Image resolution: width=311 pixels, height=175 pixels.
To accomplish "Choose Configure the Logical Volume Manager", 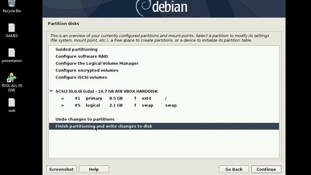I will [164, 63].
